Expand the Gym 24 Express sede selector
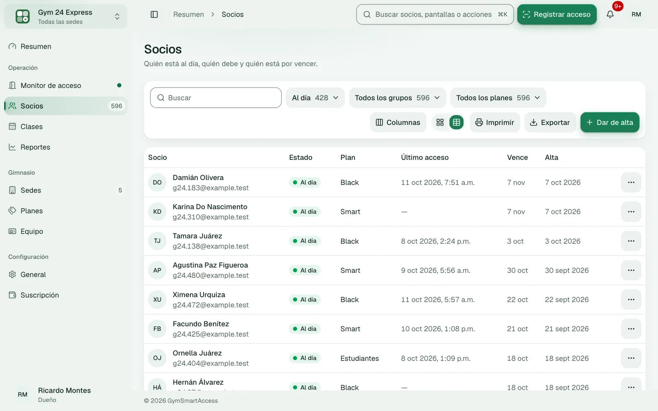 66,16
